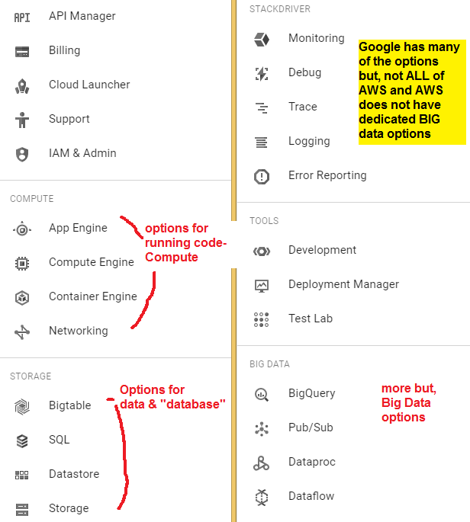
Task: Click the Container Engine hexagon icon
Action: point(22,297)
